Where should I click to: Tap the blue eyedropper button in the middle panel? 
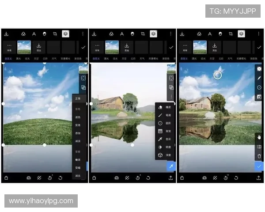171,166
